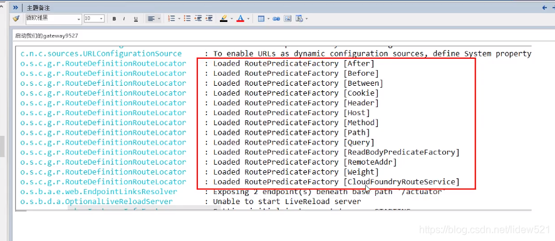Toggle underline formatting

pos(135,19)
